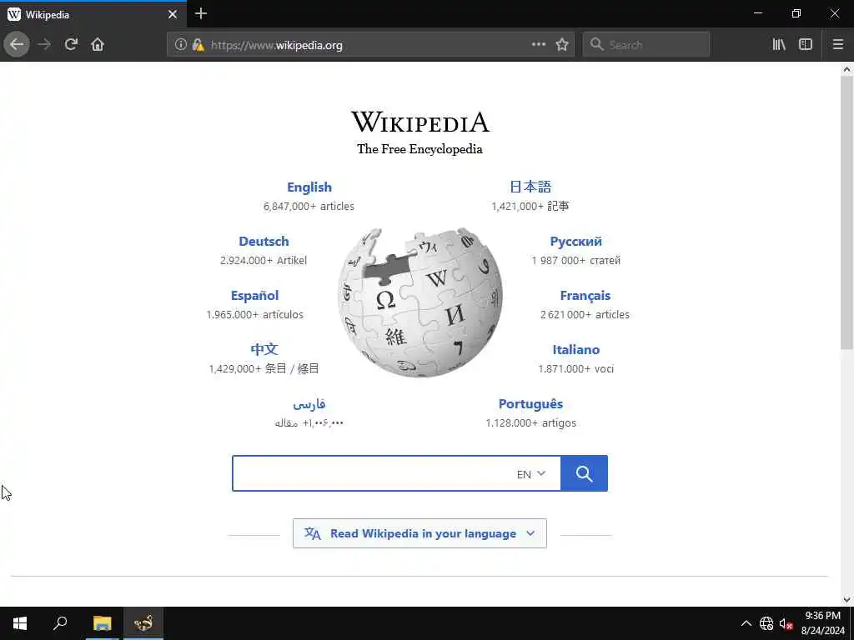Click the WIKIPEDIA wordmark heading
Screen dimensions: 854x640
pos(420,122)
